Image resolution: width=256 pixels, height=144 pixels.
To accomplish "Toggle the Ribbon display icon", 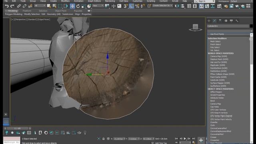I will (201, 6).
